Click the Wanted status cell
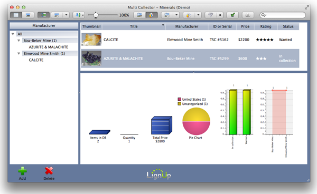The height and width of the screenshot is (194, 317). point(285,40)
